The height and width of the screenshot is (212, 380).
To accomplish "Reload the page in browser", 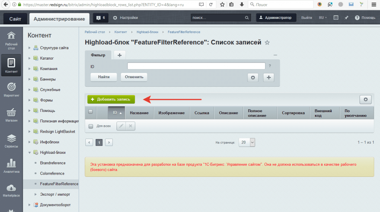I will pos(211,4).
